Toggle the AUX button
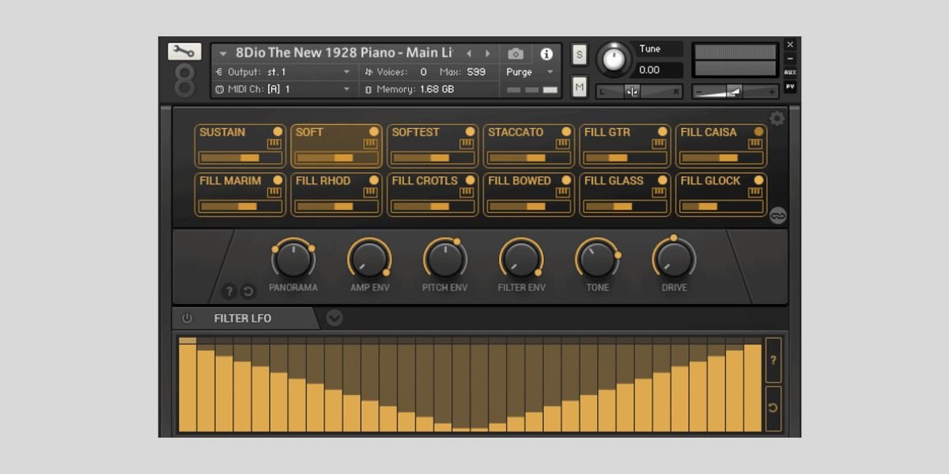 click(790, 73)
